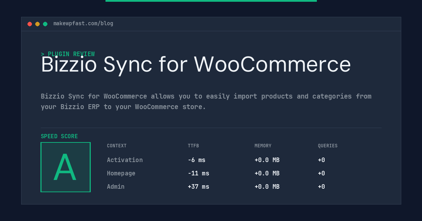Click the green window dot

45,24
